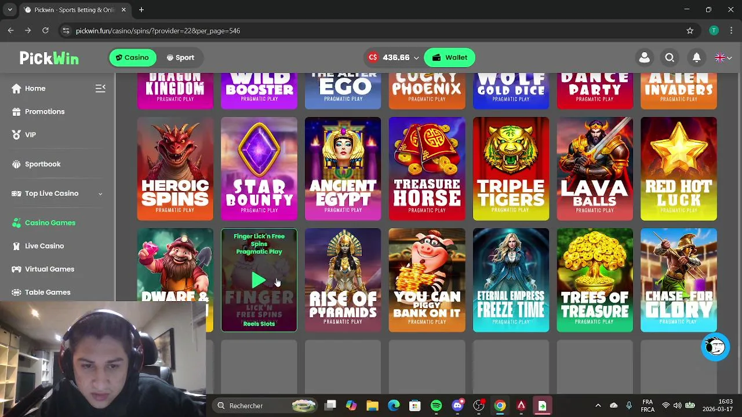This screenshot has width=742, height=417.
Task: Open Chrome's three-dot menu
Action: click(x=730, y=30)
